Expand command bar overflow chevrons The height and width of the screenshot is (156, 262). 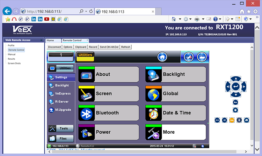tap(257, 17)
